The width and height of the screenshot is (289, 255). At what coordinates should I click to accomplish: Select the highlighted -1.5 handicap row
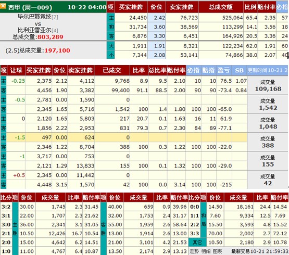point(124,137)
